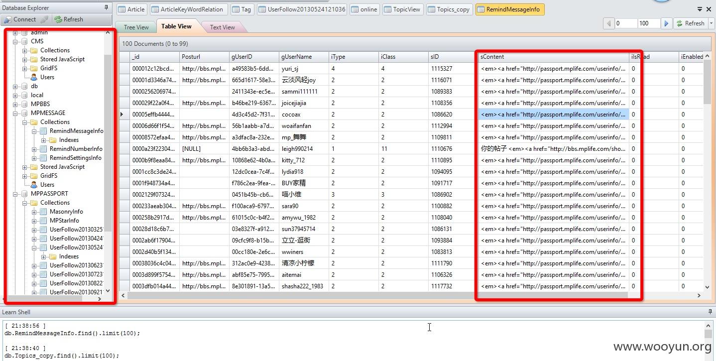
Task: Go to the next page of documents
Action: (x=666, y=23)
